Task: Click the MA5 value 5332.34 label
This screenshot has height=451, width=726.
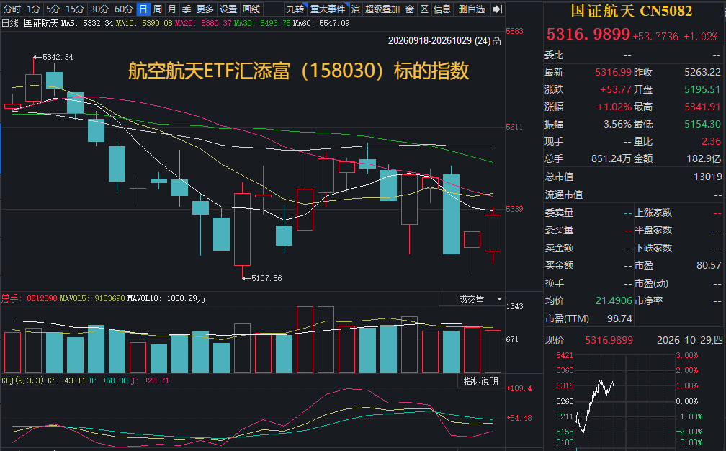Action: (x=87, y=23)
